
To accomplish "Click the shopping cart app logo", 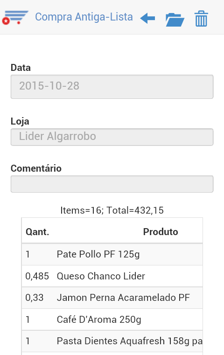I will (15, 17).
